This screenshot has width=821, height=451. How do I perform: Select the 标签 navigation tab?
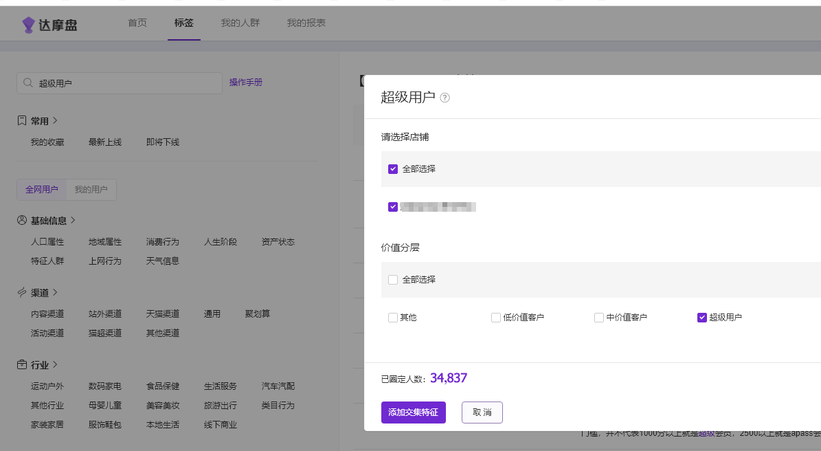tap(184, 23)
